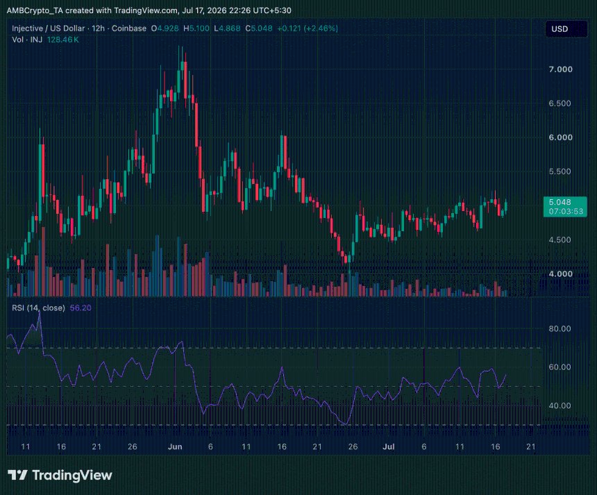Click the 6.500 price axis label
Image resolution: width=597 pixels, height=495 pixels.
click(560, 103)
